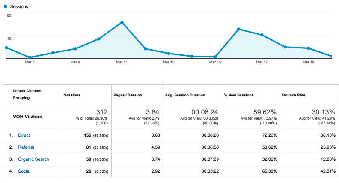339x183 pixels.
Task: Click Referral pages per session 4.59
Action: pyautogui.click(x=155, y=147)
